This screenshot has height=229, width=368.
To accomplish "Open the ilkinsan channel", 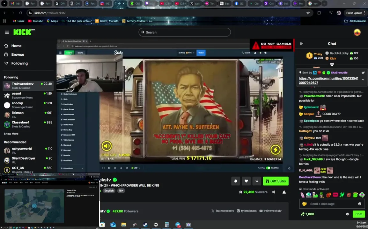I will coord(28,115).
